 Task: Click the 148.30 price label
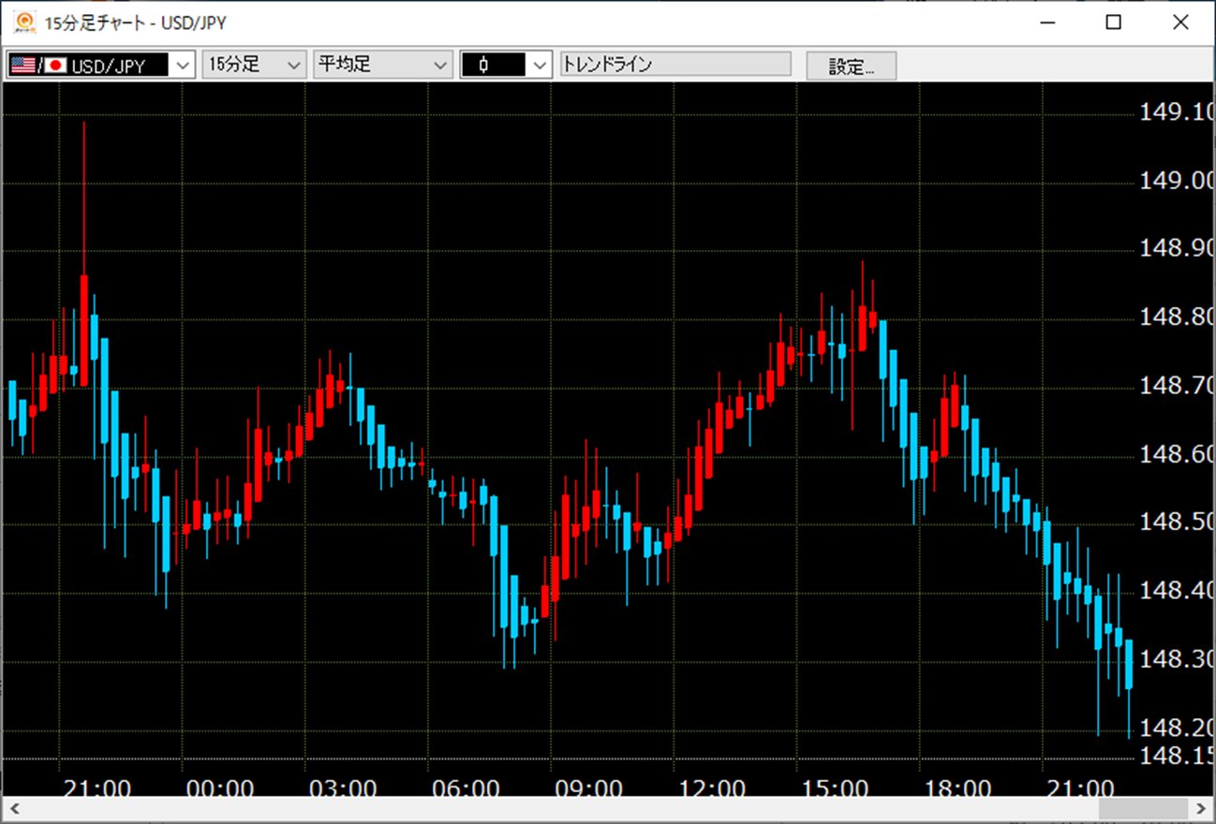pyautogui.click(x=1177, y=659)
